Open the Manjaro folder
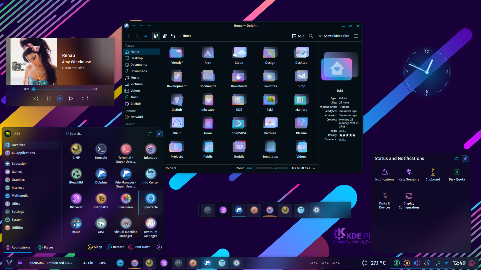Screen dimensions: 481x270 [301, 102]
